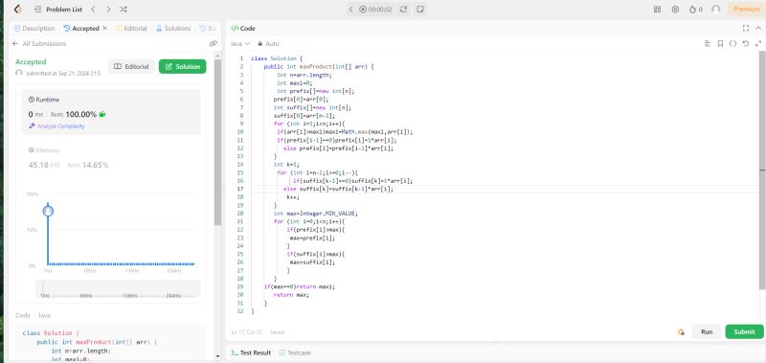Switch to the Description tab

click(x=34, y=29)
